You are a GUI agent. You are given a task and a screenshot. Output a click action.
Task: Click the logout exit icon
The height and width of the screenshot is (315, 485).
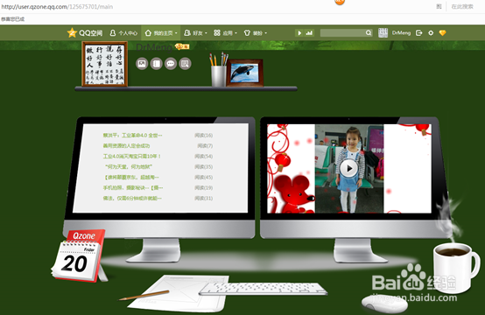click(x=419, y=32)
